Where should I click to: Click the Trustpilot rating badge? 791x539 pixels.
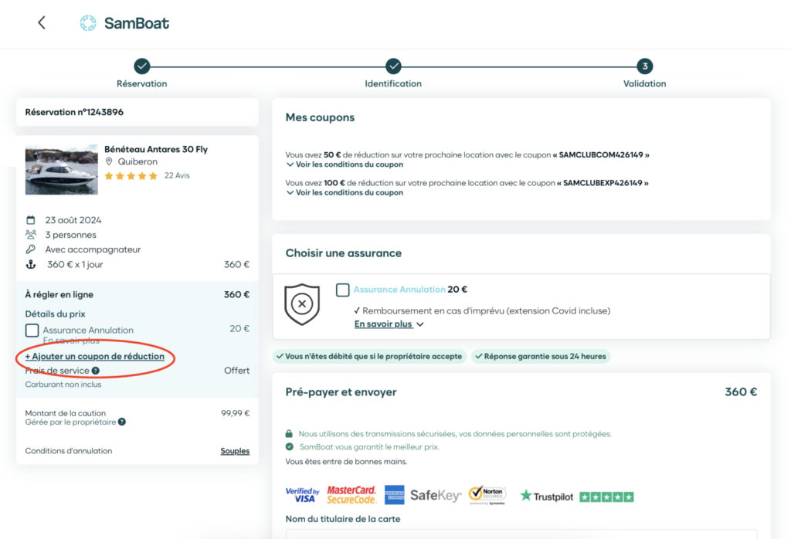click(576, 497)
